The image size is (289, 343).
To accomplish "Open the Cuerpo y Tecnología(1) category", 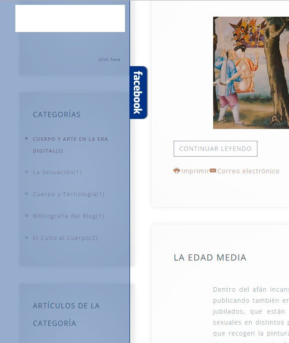I will [x=68, y=194].
